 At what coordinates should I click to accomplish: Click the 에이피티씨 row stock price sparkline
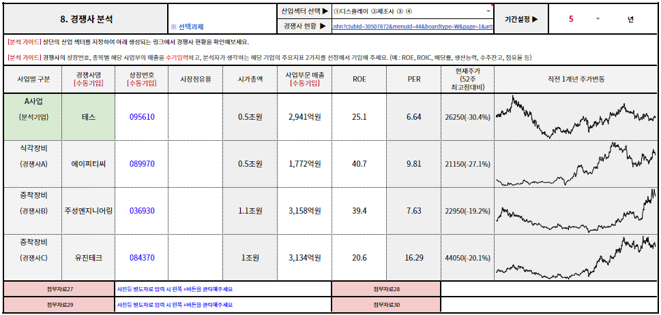click(576, 164)
